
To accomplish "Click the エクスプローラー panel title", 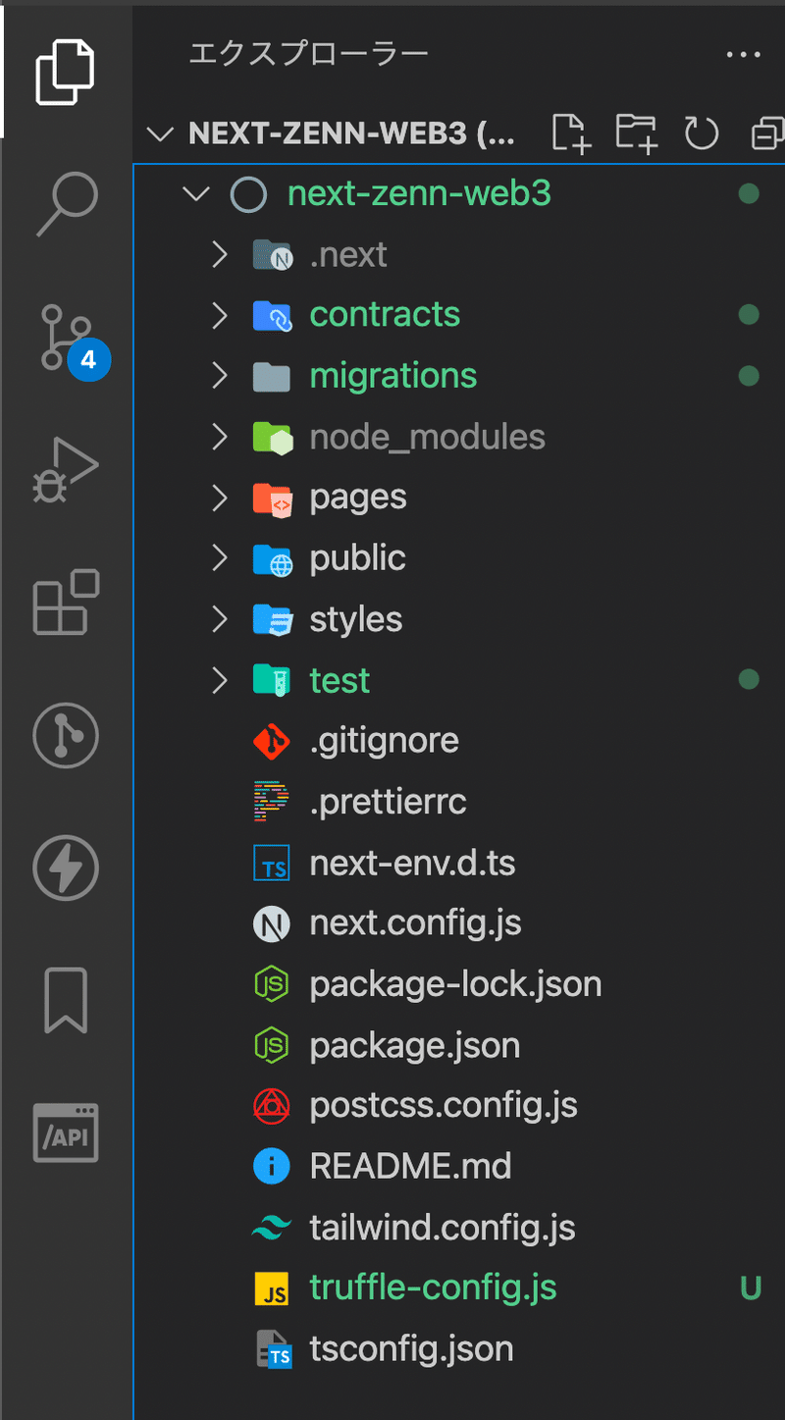I will (308, 55).
